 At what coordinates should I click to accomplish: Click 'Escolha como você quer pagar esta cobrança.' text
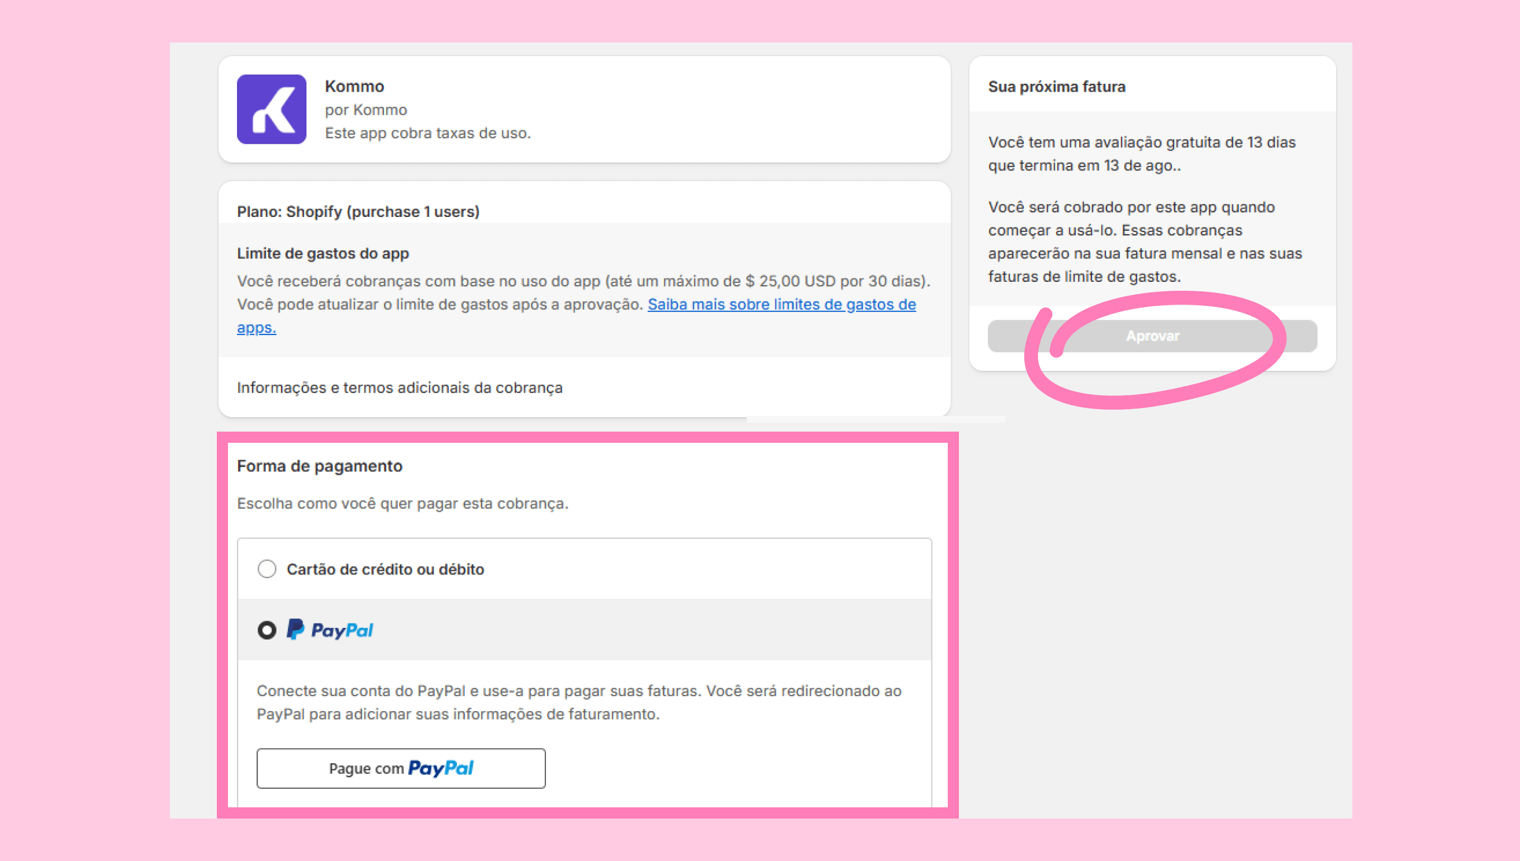tap(402, 503)
